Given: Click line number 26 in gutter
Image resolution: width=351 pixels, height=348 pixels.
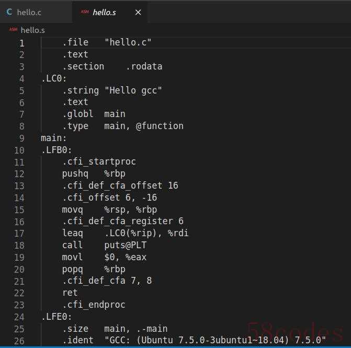Looking at the screenshot, I should pyautogui.click(x=19, y=341).
